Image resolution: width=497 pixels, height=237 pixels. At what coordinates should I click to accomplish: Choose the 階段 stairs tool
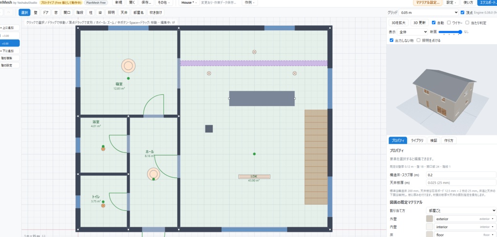(x=80, y=13)
